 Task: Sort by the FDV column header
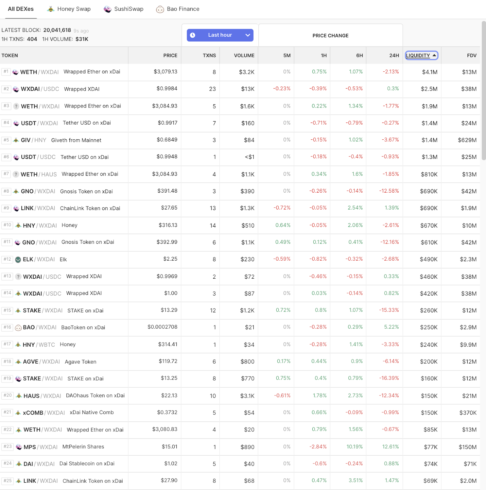point(472,55)
